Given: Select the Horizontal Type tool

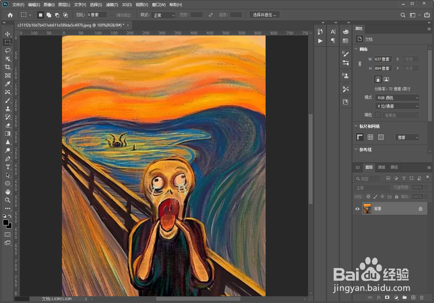Looking at the screenshot, I should coord(8,167).
